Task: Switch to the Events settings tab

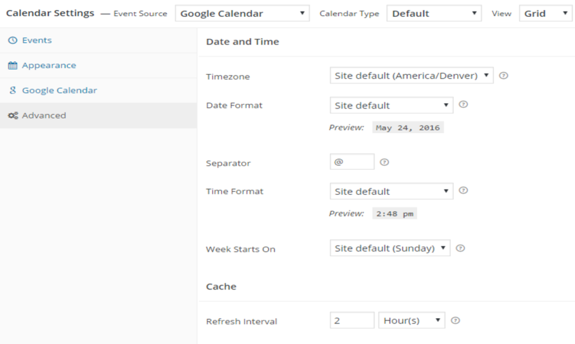Action: (x=38, y=40)
